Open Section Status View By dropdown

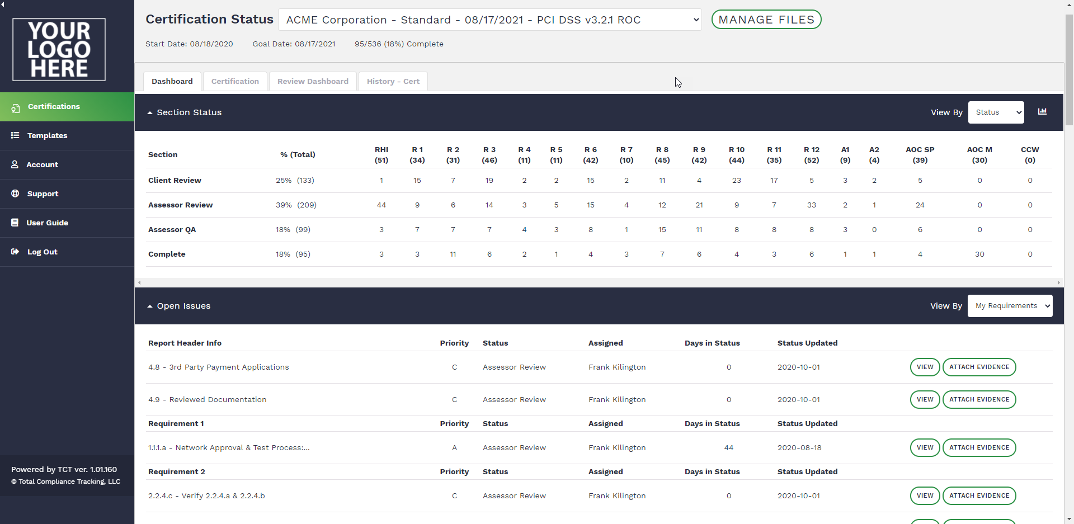coord(996,112)
